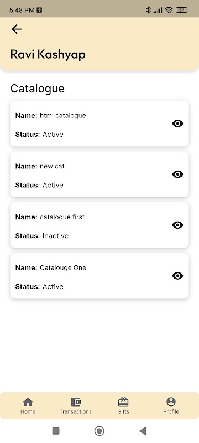Select the catalogue first card
The image size is (199, 443).
(99, 225)
